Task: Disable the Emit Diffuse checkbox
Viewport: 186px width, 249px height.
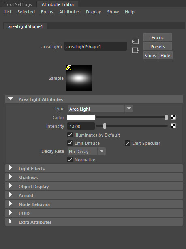Action: click(x=70, y=143)
